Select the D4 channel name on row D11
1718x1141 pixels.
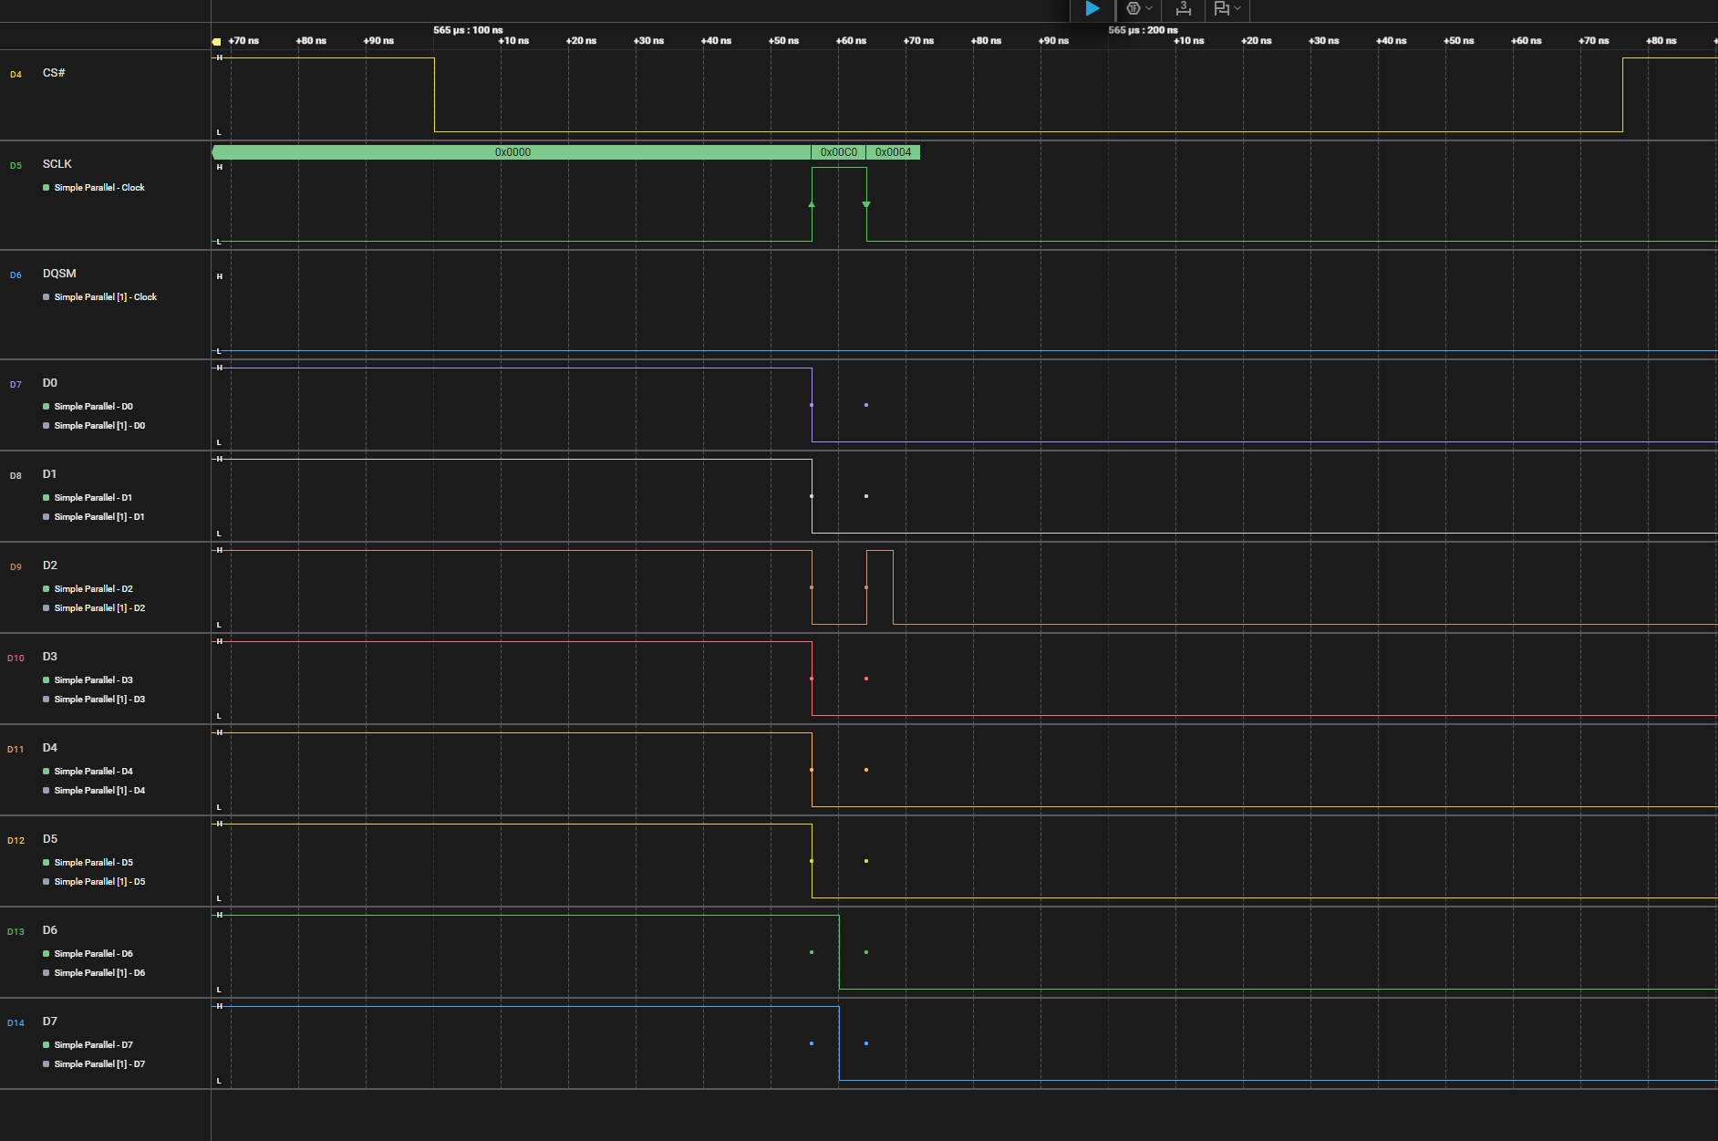pyautogui.click(x=49, y=748)
